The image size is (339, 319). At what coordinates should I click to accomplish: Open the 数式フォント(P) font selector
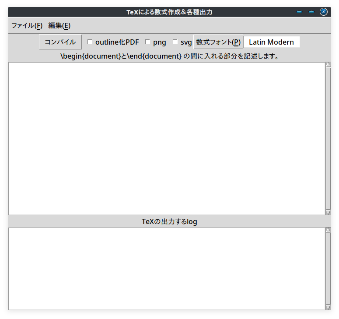218,42
